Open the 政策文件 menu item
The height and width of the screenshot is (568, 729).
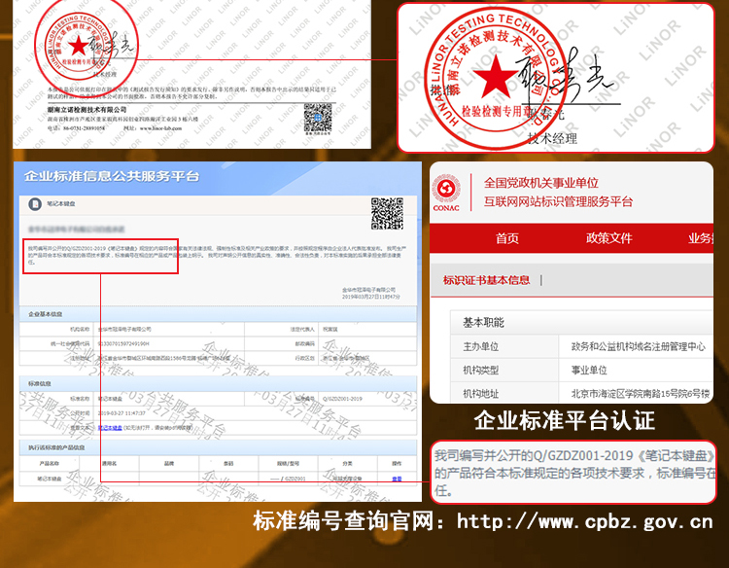click(608, 238)
